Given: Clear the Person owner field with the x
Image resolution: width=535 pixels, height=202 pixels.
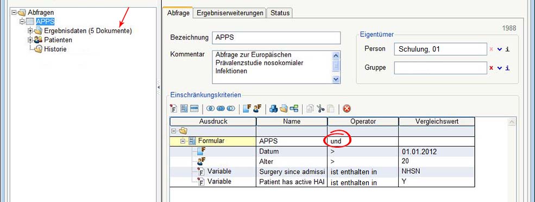Looking at the screenshot, I should pos(492,49).
